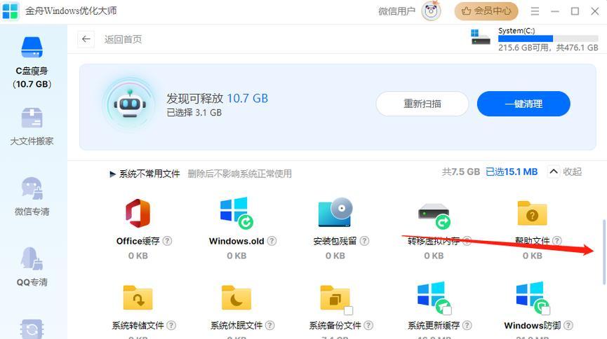Click the System(C:) disk usage bar

click(x=548, y=39)
